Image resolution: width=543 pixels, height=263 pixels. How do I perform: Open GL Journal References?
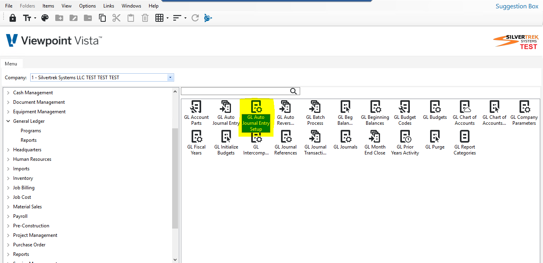pyautogui.click(x=285, y=143)
